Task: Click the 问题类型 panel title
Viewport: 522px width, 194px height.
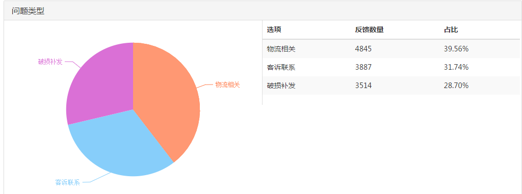Action: [28, 11]
